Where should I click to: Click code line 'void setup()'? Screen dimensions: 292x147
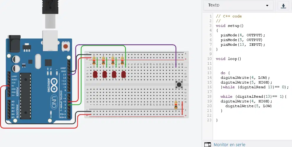(229, 26)
